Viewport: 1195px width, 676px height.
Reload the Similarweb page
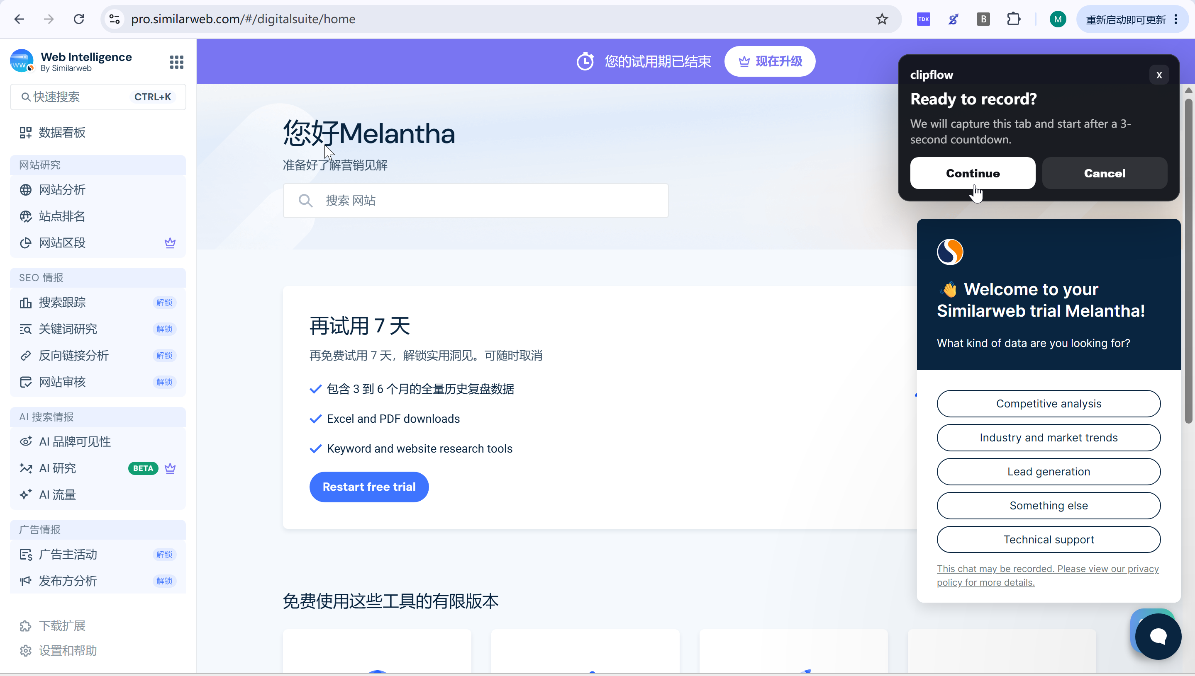click(79, 19)
